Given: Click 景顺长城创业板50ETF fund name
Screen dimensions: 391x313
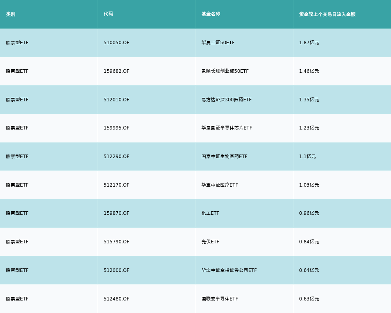Looking at the screenshot, I should [x=225, y=71].
